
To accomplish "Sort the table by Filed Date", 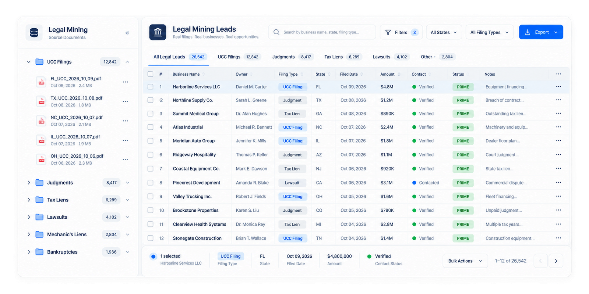I will [352, 74].
